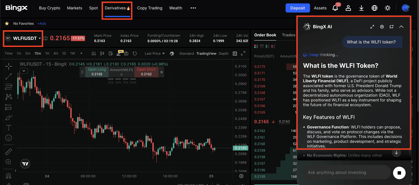
Task: Click Open Long quick order button
Action: click(97, 72)
